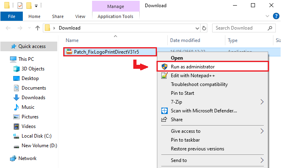281x168 pixels.
Task: Open the File menu button
Action: [11, 16]
